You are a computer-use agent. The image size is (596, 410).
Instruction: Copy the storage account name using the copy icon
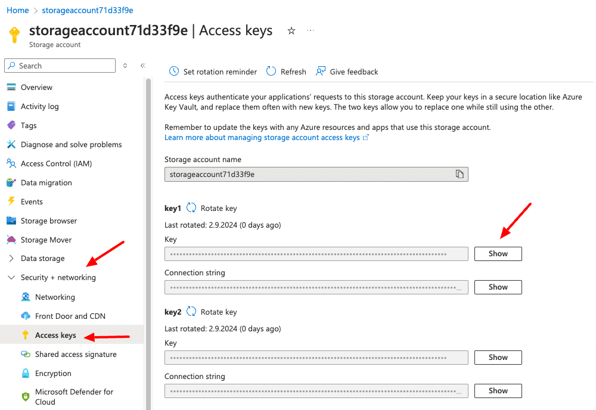(459, 174)
